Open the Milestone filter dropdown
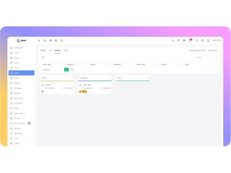Screen dimensions: 231x173 tap(123, 65)
